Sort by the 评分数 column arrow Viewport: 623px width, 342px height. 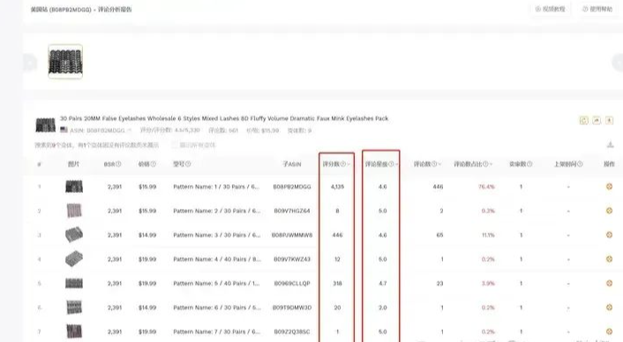(x=349, y=164)
